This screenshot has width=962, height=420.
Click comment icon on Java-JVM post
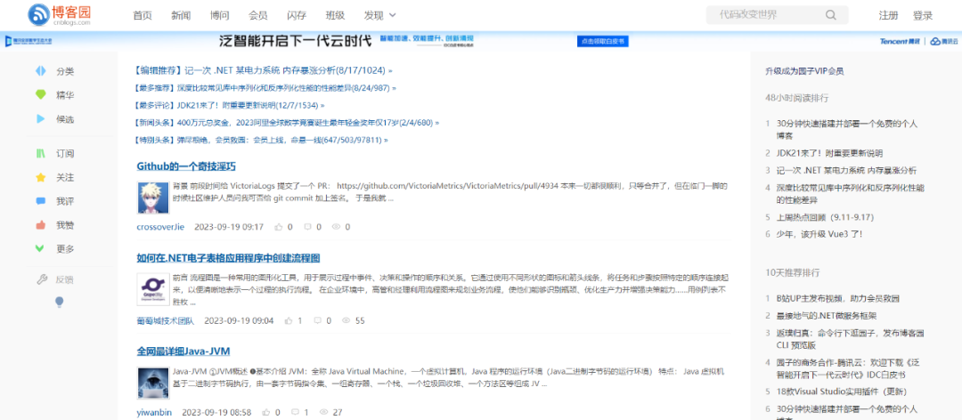coord(296,412)
